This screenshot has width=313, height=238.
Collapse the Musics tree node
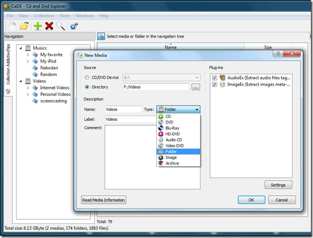click(21, 48)
